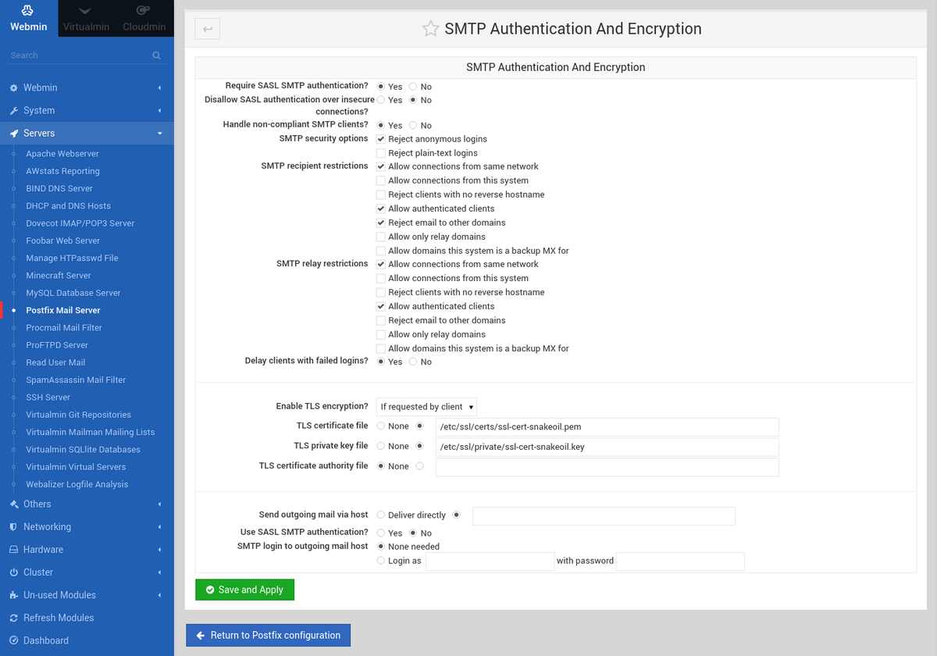The image size is (937, 656).
Task: Uncheck Reject anonymous logins
Action: click(381, 139)
